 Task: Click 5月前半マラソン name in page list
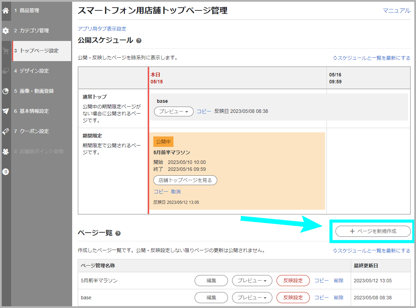pos(99,281)
